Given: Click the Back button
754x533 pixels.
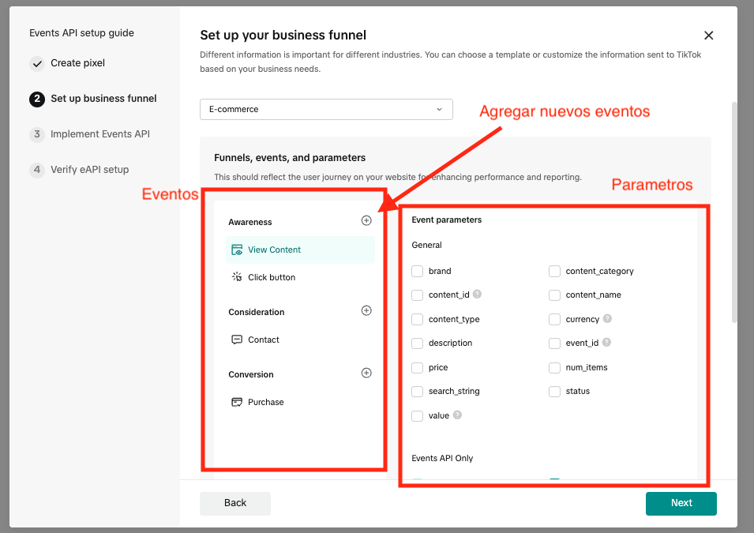Looking at the screenshot, I should 235,503.
